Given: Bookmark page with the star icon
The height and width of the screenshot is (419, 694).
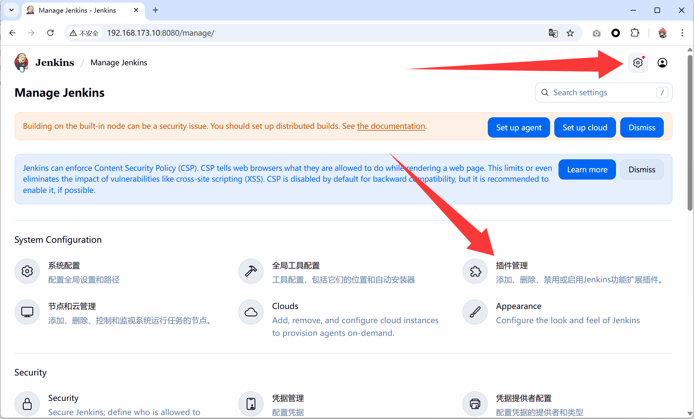Looking at the screenshot, I should [570, 33].
